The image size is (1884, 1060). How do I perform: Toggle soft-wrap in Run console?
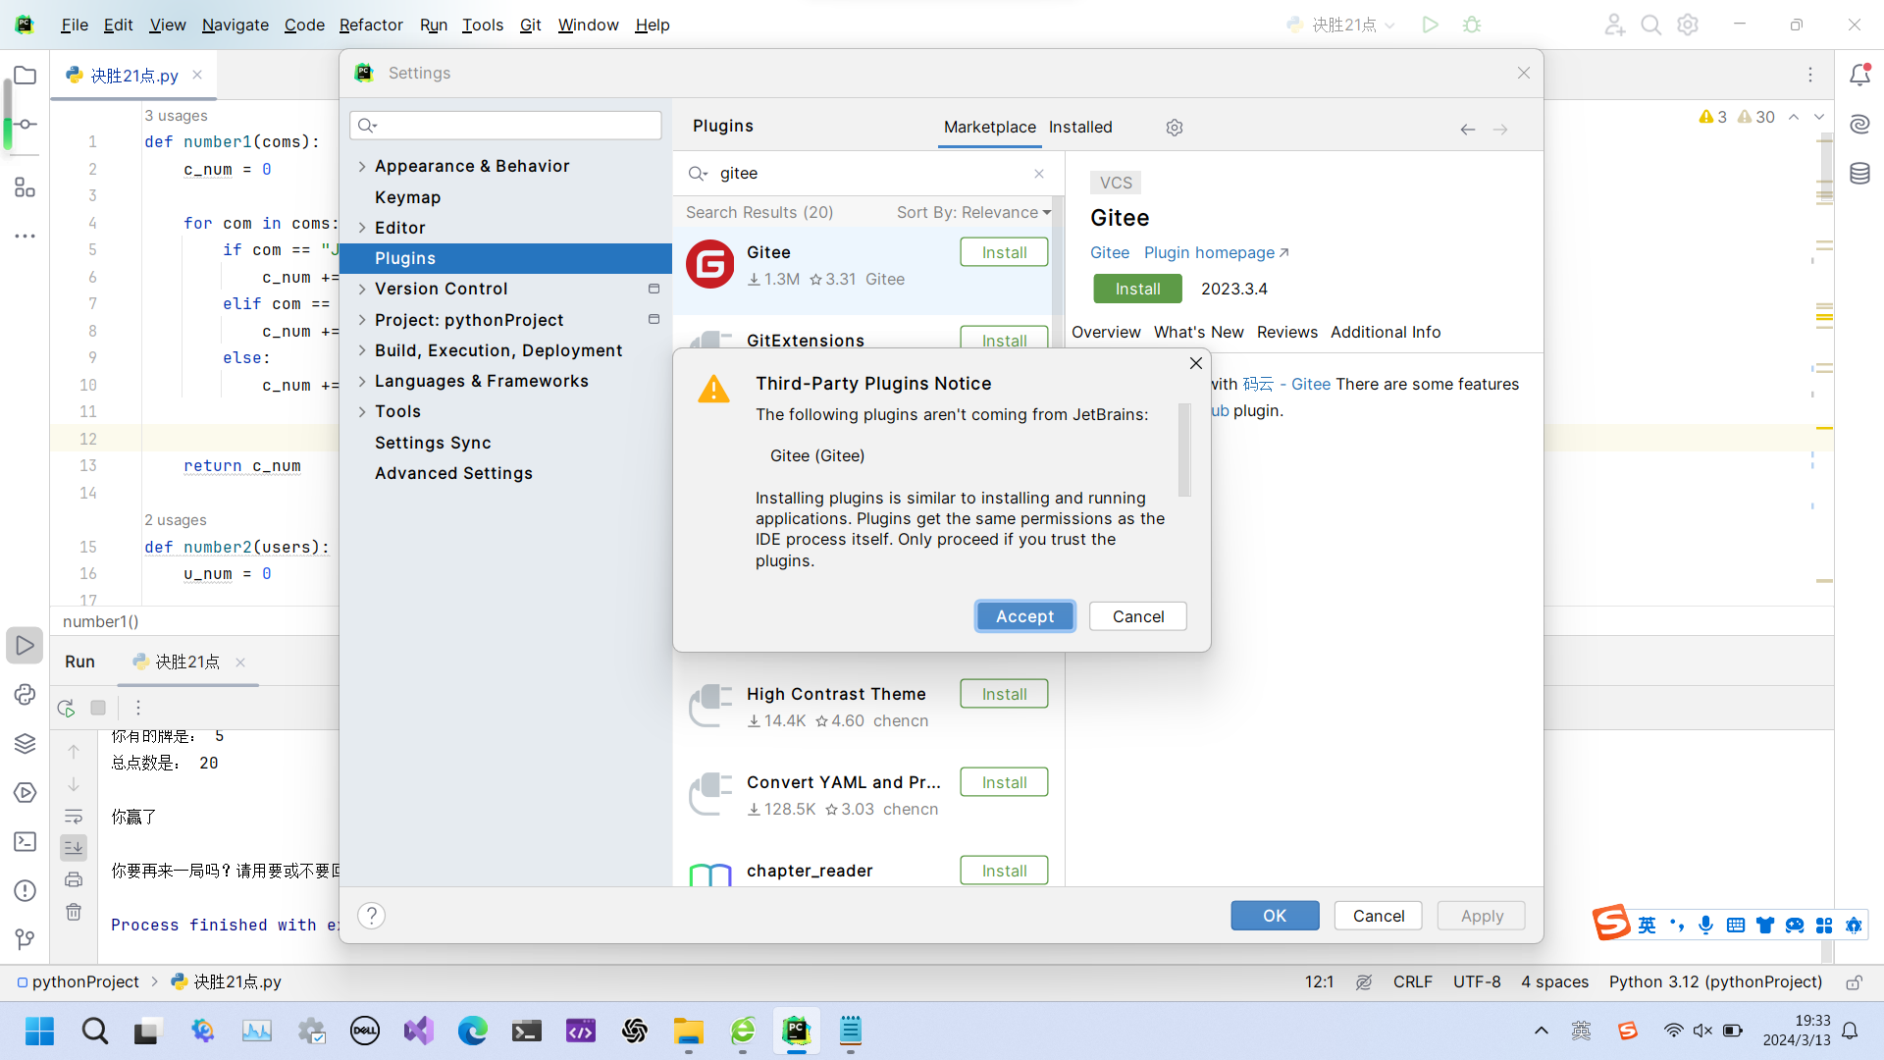74,816
